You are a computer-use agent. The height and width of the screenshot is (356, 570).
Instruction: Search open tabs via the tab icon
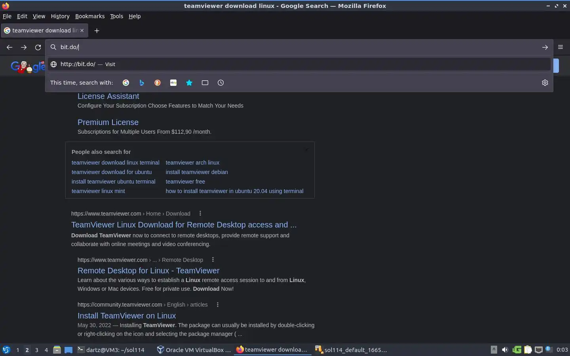point(205,83)
